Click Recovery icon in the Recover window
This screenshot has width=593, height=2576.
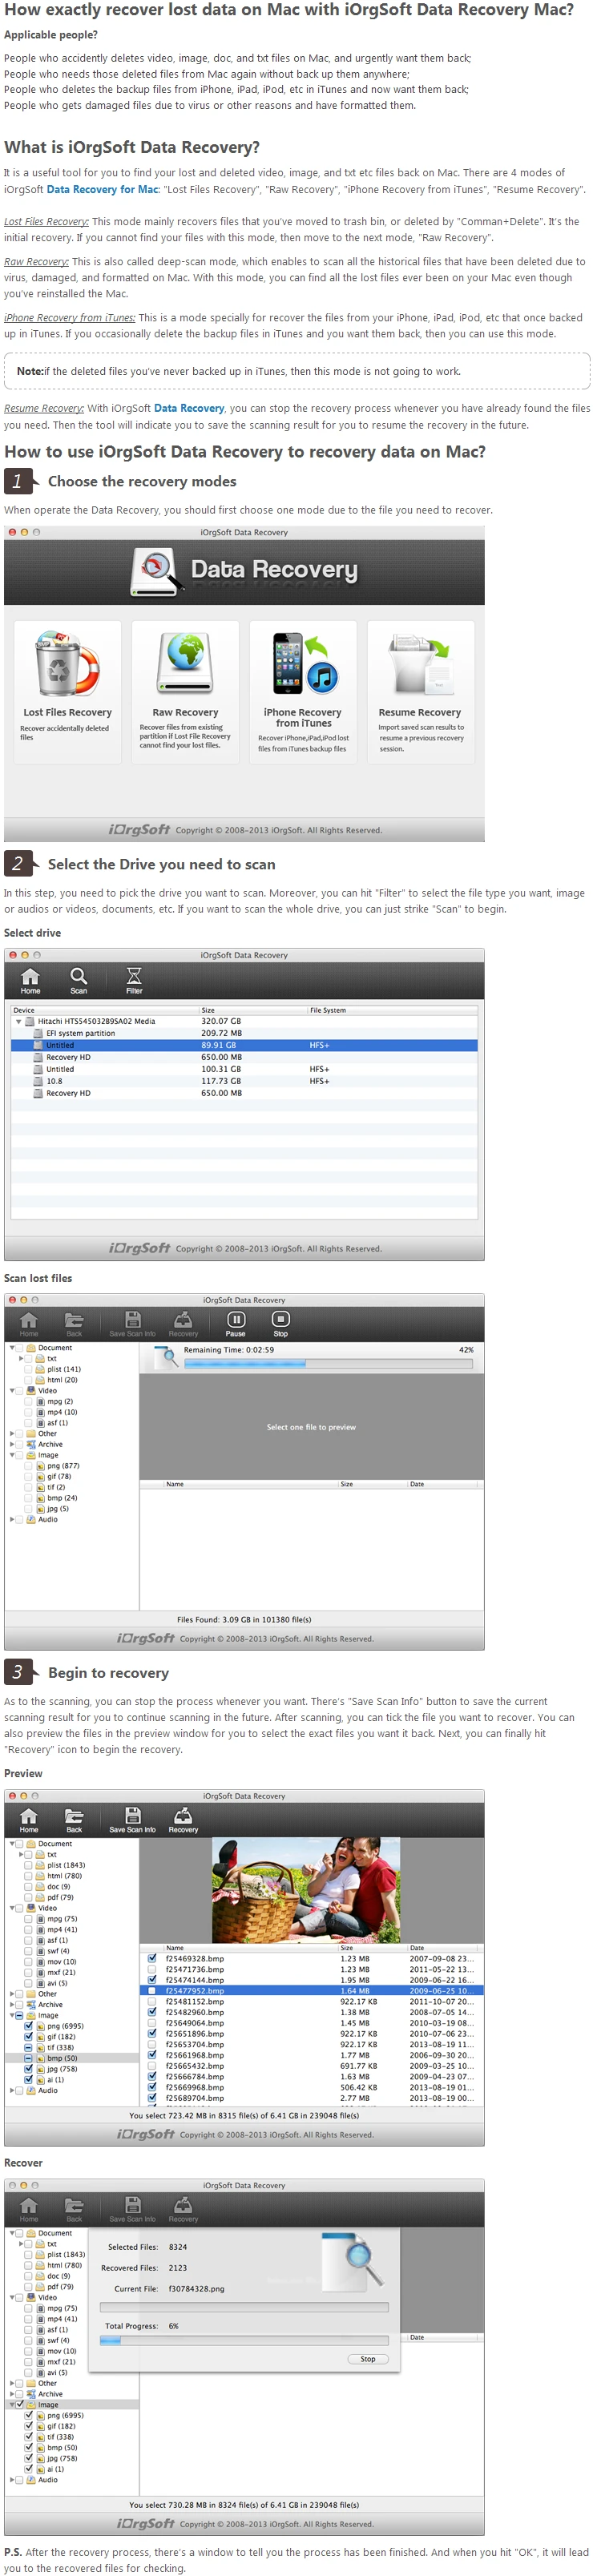183,2208
